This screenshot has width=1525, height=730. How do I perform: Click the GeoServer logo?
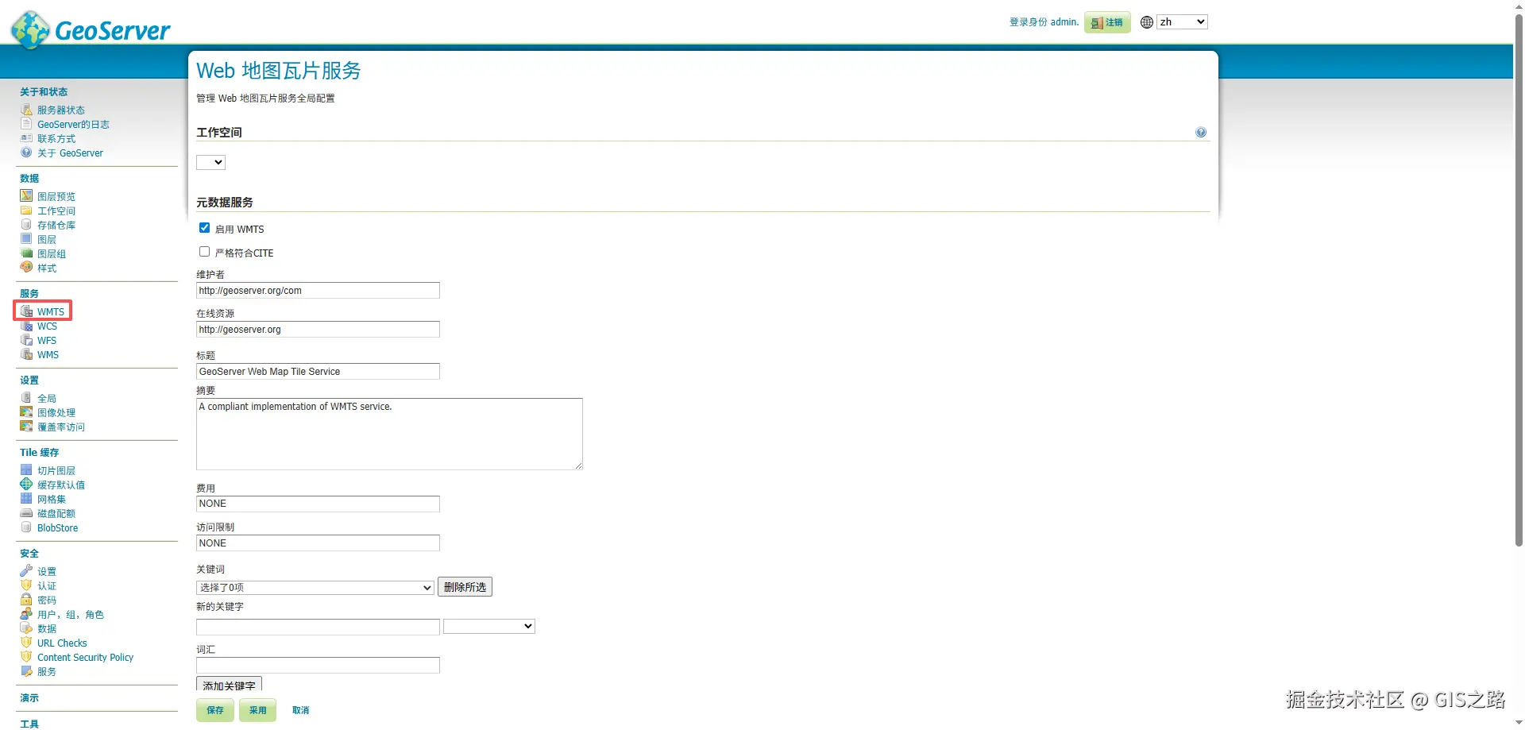(91, 29)
